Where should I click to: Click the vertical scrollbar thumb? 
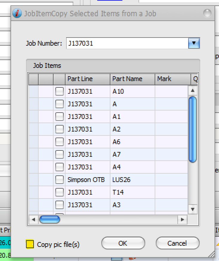click(192, 129)
